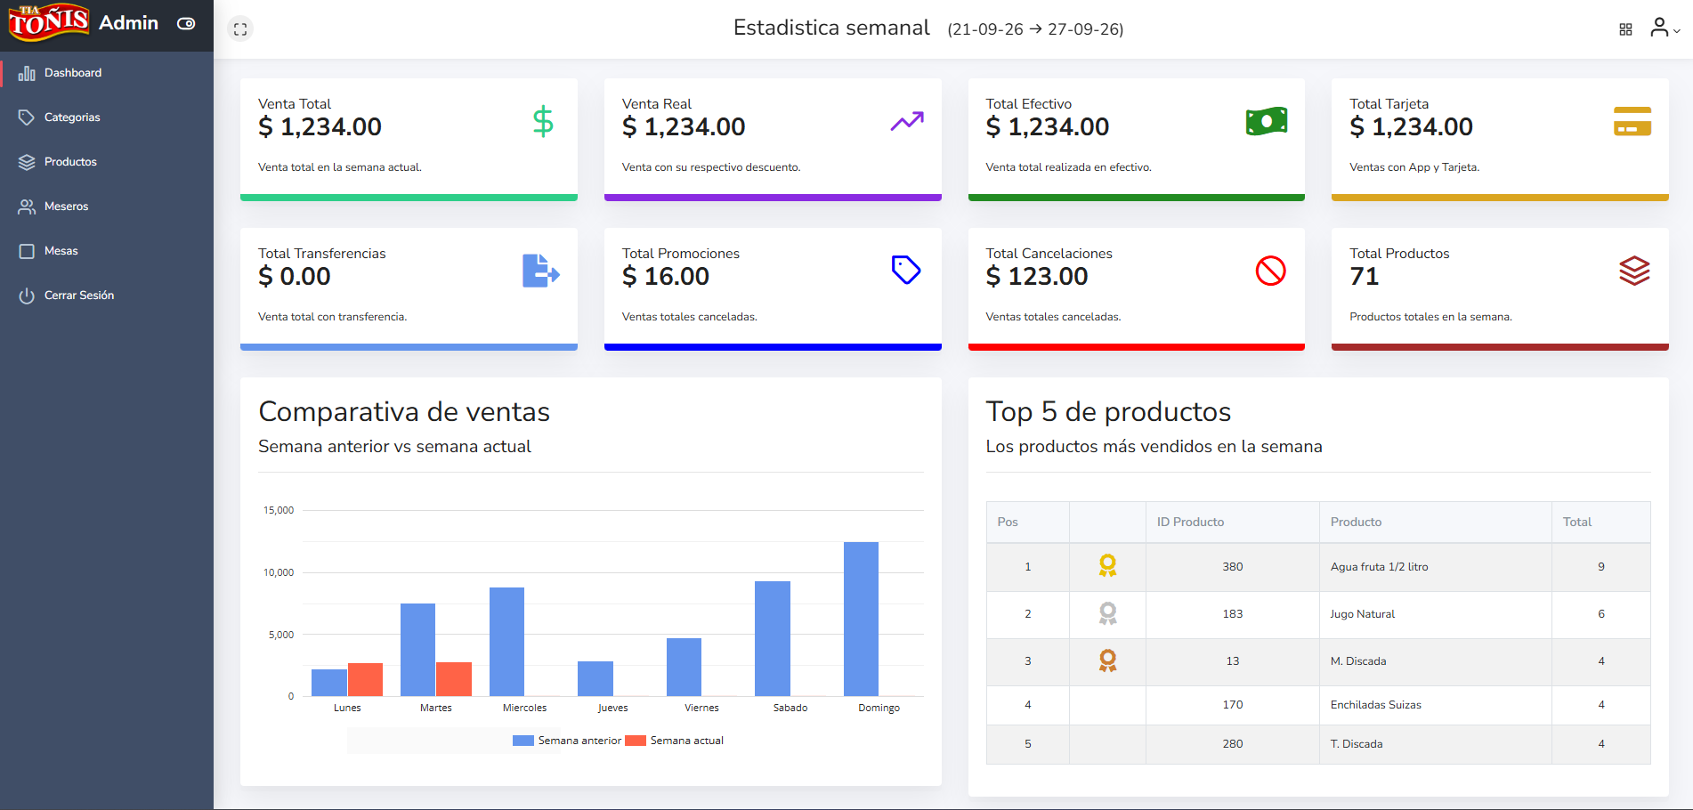Open Productos menu item
1693x810 pixels.
pyautogui.click(x=107, y=162)
